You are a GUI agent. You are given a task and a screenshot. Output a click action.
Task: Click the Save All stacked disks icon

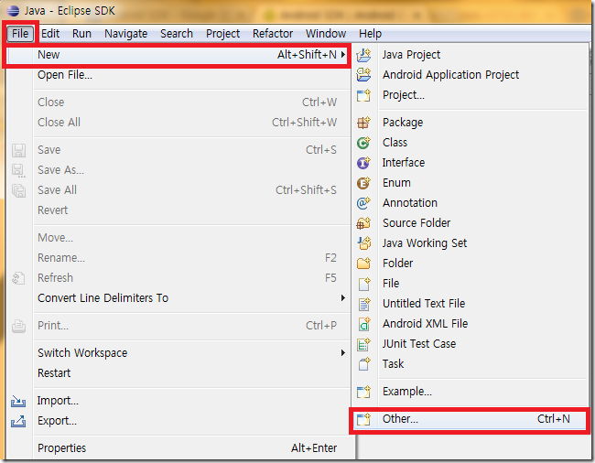(18, 190)
